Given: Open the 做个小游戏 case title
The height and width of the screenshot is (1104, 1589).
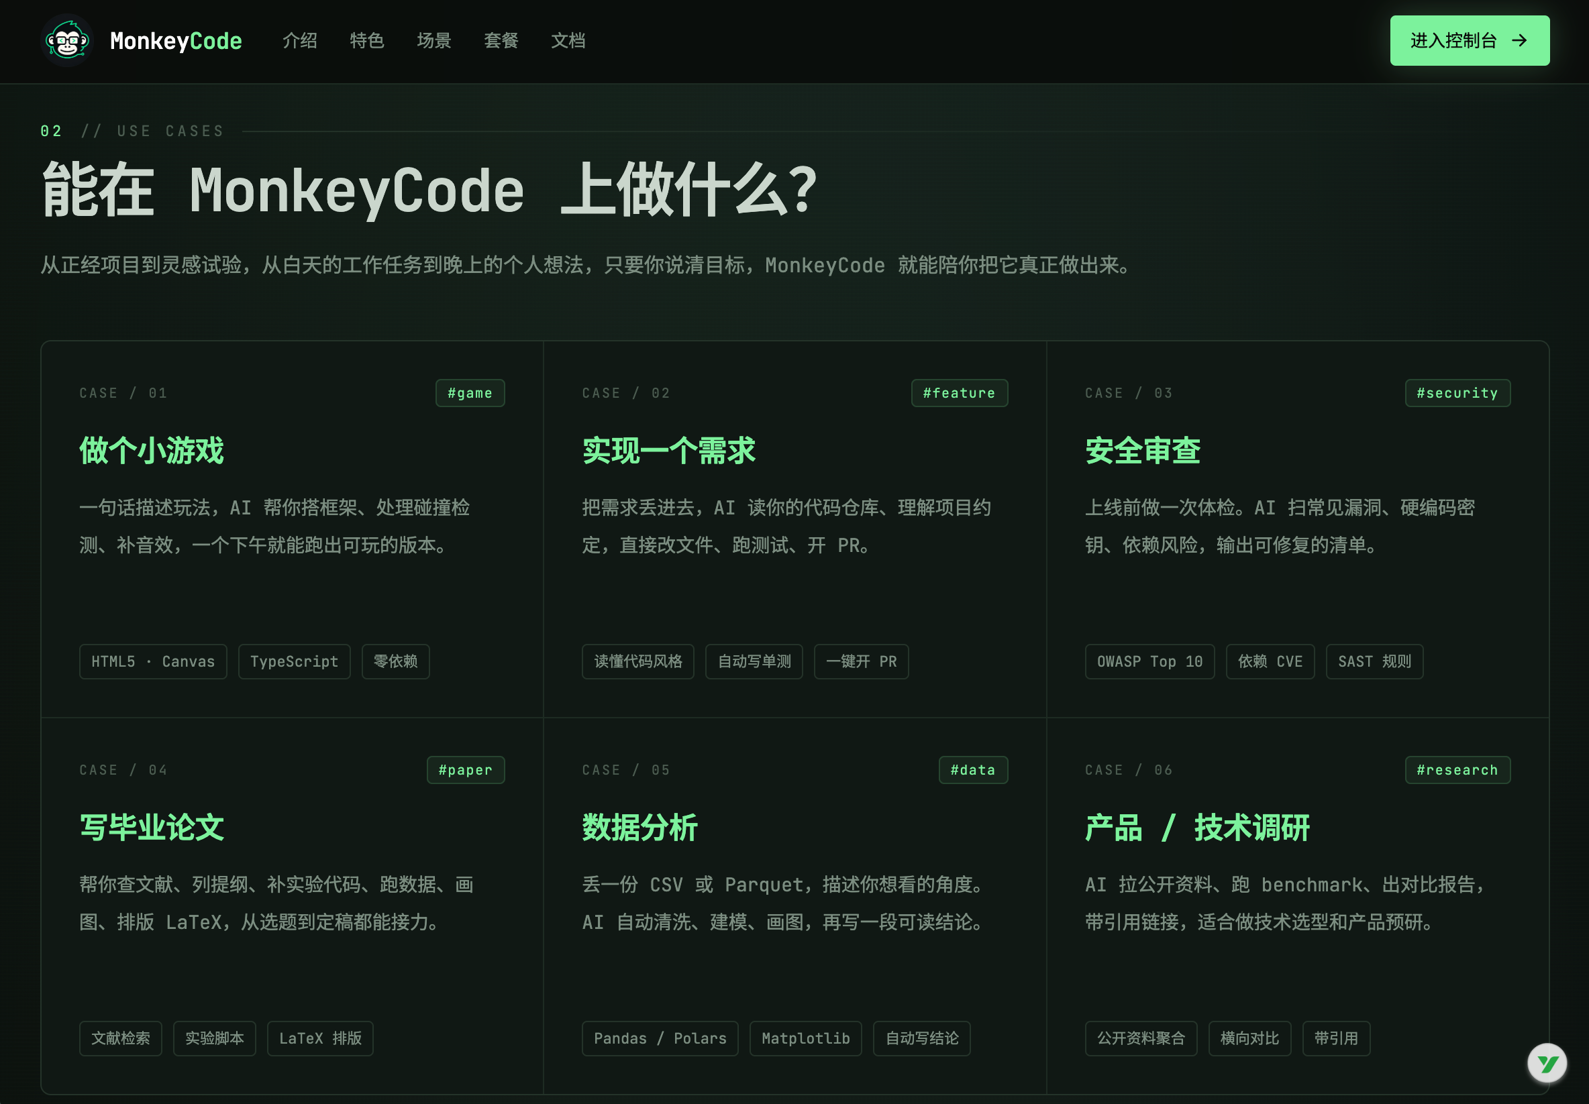Looking at the screenshot, I should pyautogui.click(x=152, y=451).
